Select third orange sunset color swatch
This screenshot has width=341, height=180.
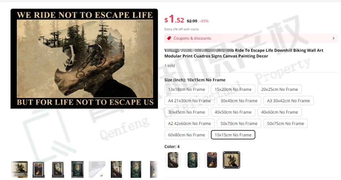(x=212, y=160)
